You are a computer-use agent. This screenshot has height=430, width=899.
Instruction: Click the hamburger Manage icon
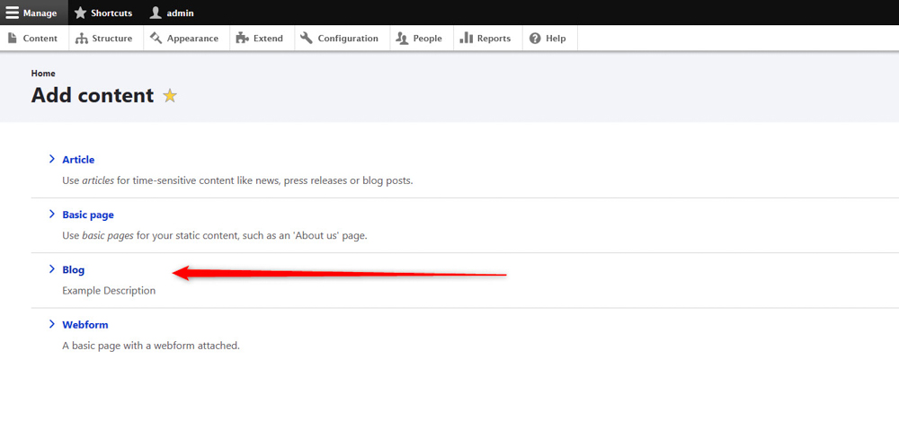(12, 13)
